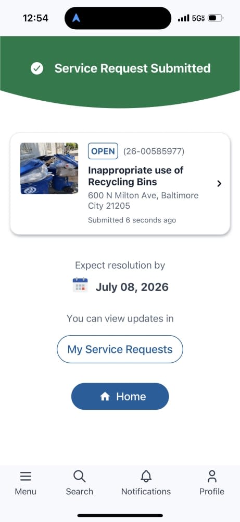This screenshot has width=240, height=522.
Task: Click the battery indicator in status bar
Action: [x=216, y=18]
